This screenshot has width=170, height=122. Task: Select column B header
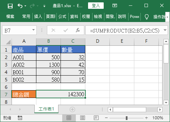point(49,41)
